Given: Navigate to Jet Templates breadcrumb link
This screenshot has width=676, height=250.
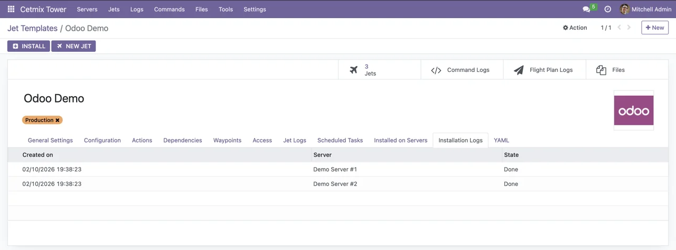Looking at the screenshot, I should point(32,28).
